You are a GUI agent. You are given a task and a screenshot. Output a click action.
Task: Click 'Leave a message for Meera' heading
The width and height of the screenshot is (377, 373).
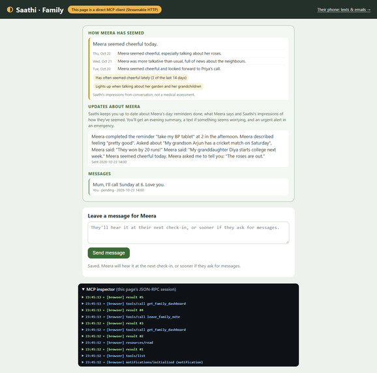pyautogui.click(x=122, y=215)
